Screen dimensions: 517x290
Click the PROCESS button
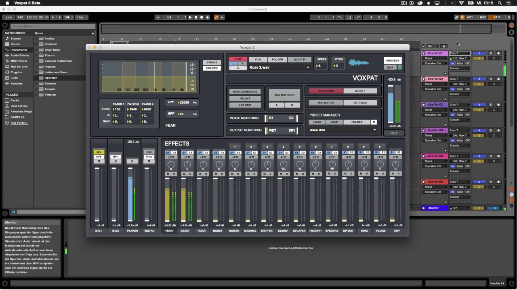[x=393, y=60]
